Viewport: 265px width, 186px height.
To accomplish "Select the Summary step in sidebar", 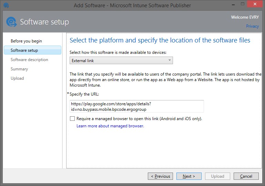I will [x=19, y=69].
